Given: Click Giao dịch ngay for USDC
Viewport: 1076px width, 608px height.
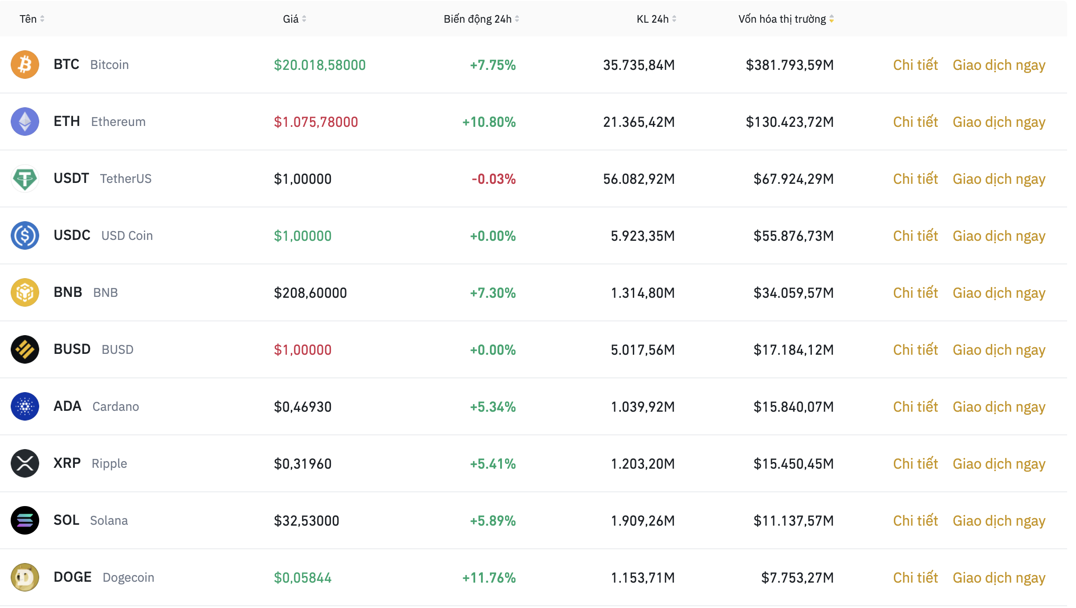Looking at the screenshot, I should point(999,236).
